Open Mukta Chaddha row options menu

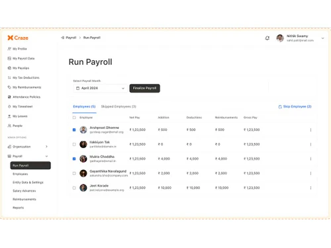click(x=310, y=159)
